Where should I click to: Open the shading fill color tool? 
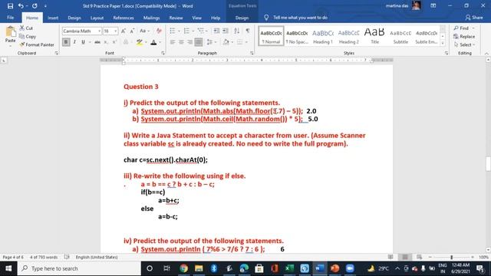click(x=226, y=42)
